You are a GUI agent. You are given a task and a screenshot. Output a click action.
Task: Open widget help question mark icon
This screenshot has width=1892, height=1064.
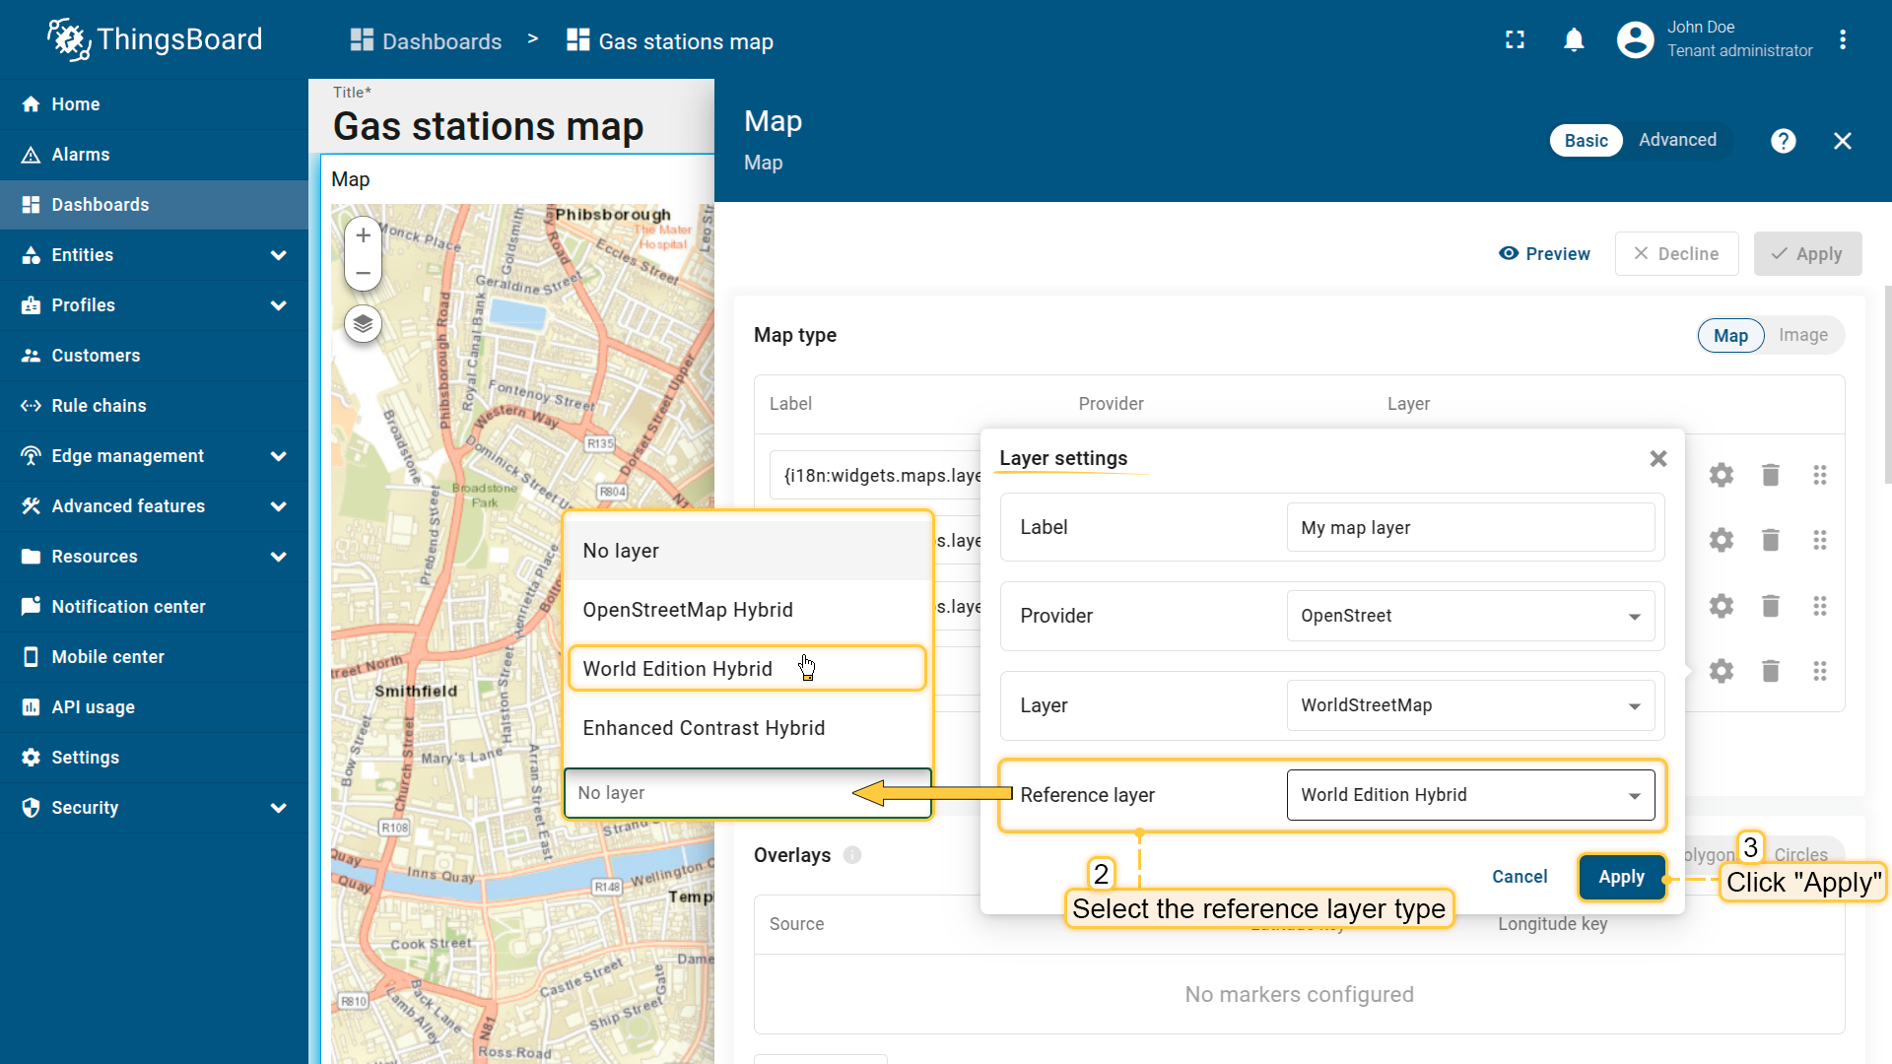[1783, 141]
